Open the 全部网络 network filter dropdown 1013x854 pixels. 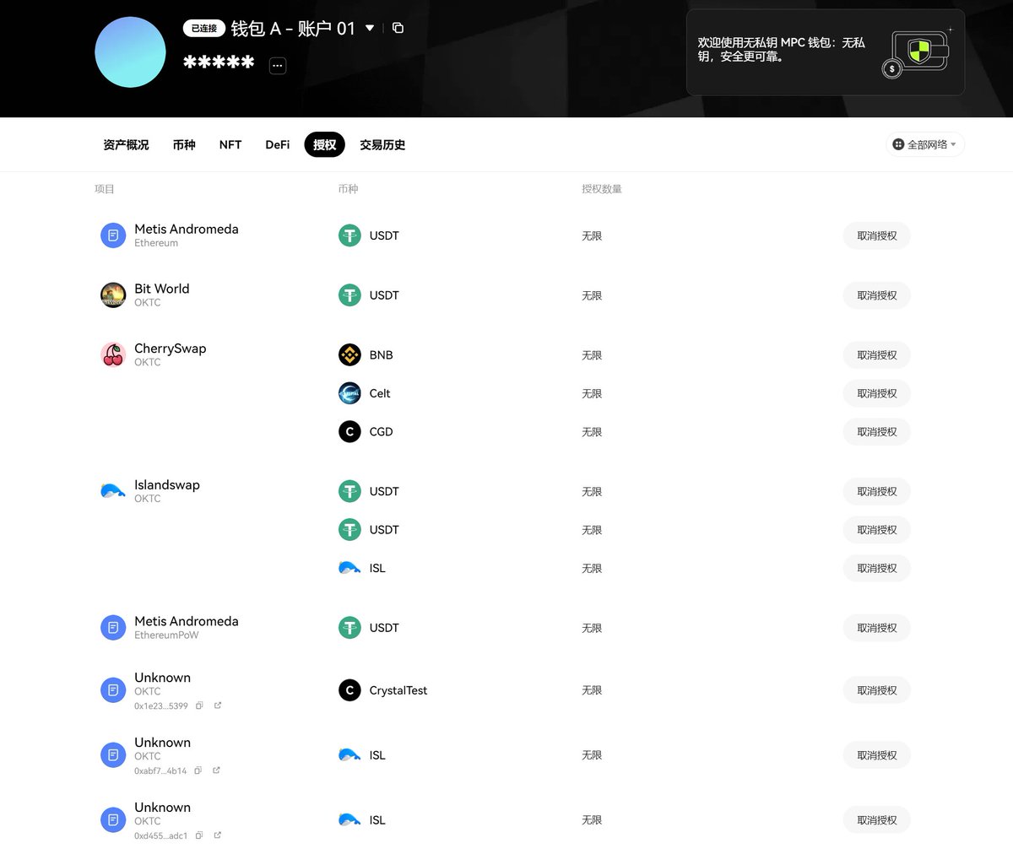[925, 143]
